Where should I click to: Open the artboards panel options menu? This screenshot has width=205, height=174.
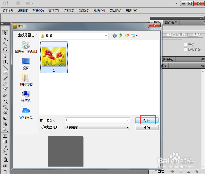203,66
